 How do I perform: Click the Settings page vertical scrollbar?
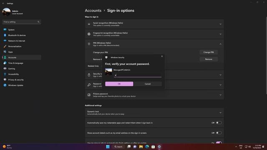click(x=266, y=55)
